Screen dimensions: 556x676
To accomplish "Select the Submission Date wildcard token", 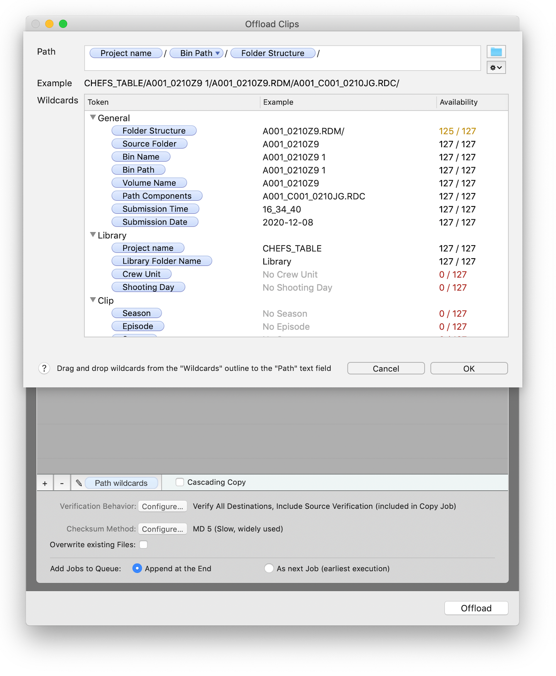I will click(155, 222).
